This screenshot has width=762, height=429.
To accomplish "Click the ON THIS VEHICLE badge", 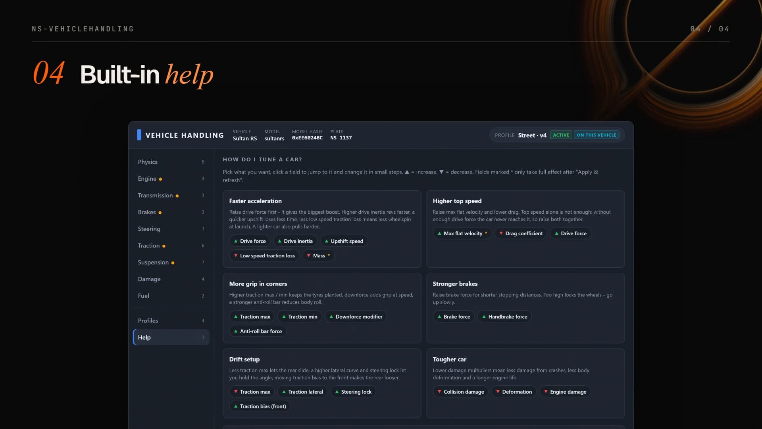I will 597,135.
